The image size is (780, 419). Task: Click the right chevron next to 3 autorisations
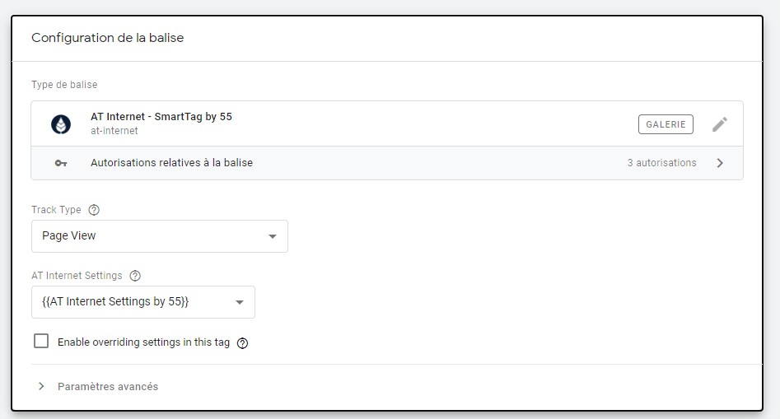click(720, 163)
